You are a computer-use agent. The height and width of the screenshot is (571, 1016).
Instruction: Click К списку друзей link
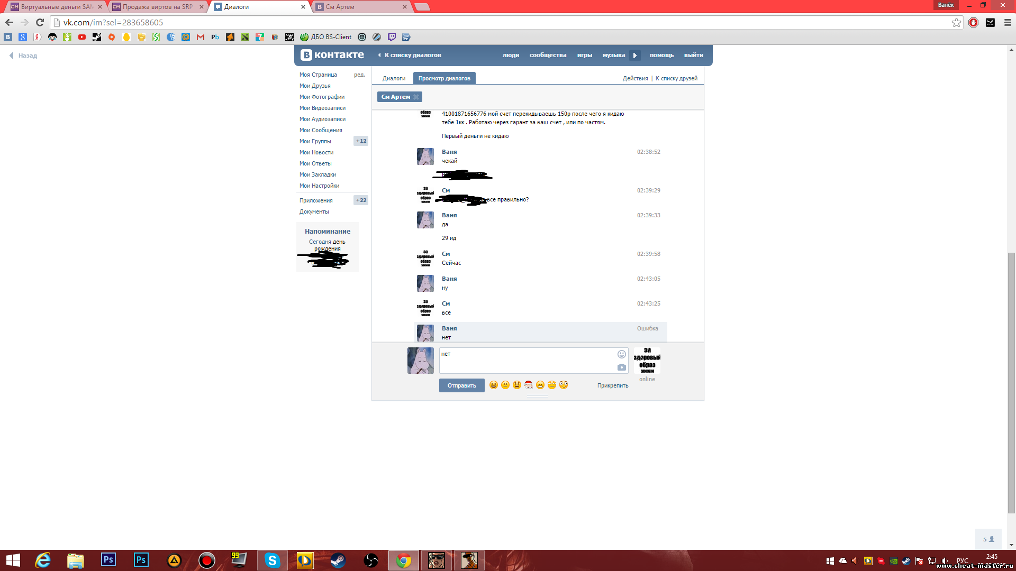coord(676,78)
